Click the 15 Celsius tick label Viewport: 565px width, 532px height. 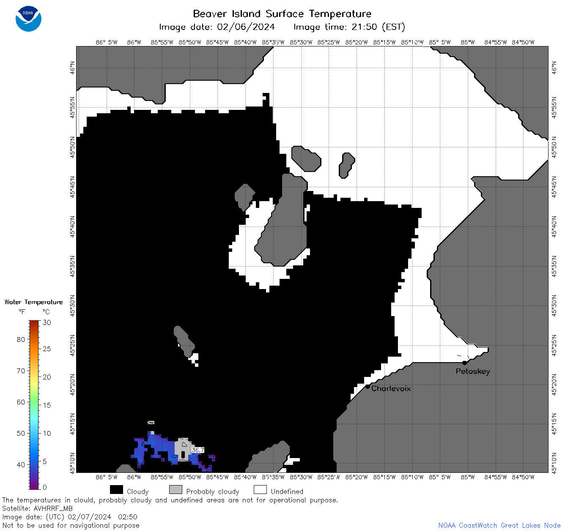(x=47, y=405)
